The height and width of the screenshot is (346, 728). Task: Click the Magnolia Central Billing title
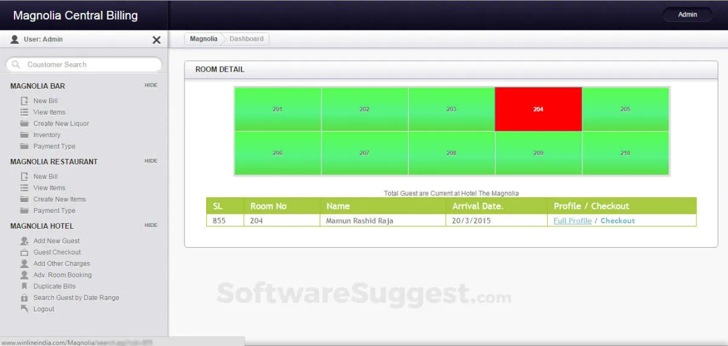[75, 16]
